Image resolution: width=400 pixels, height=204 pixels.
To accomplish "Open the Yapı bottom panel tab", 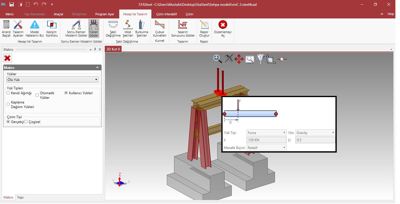I will coord(20,197).
